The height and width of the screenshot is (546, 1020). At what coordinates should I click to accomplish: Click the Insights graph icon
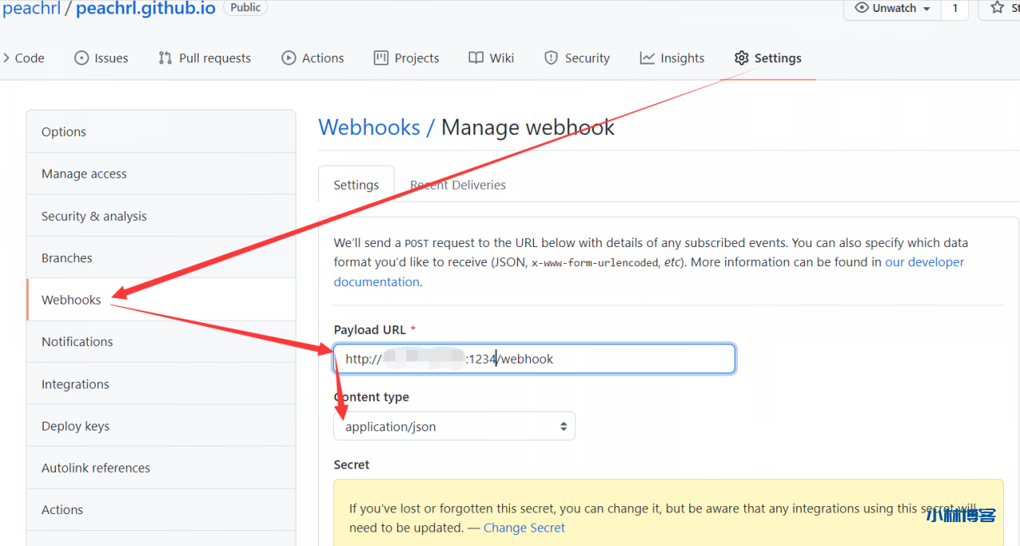[647, 58]
